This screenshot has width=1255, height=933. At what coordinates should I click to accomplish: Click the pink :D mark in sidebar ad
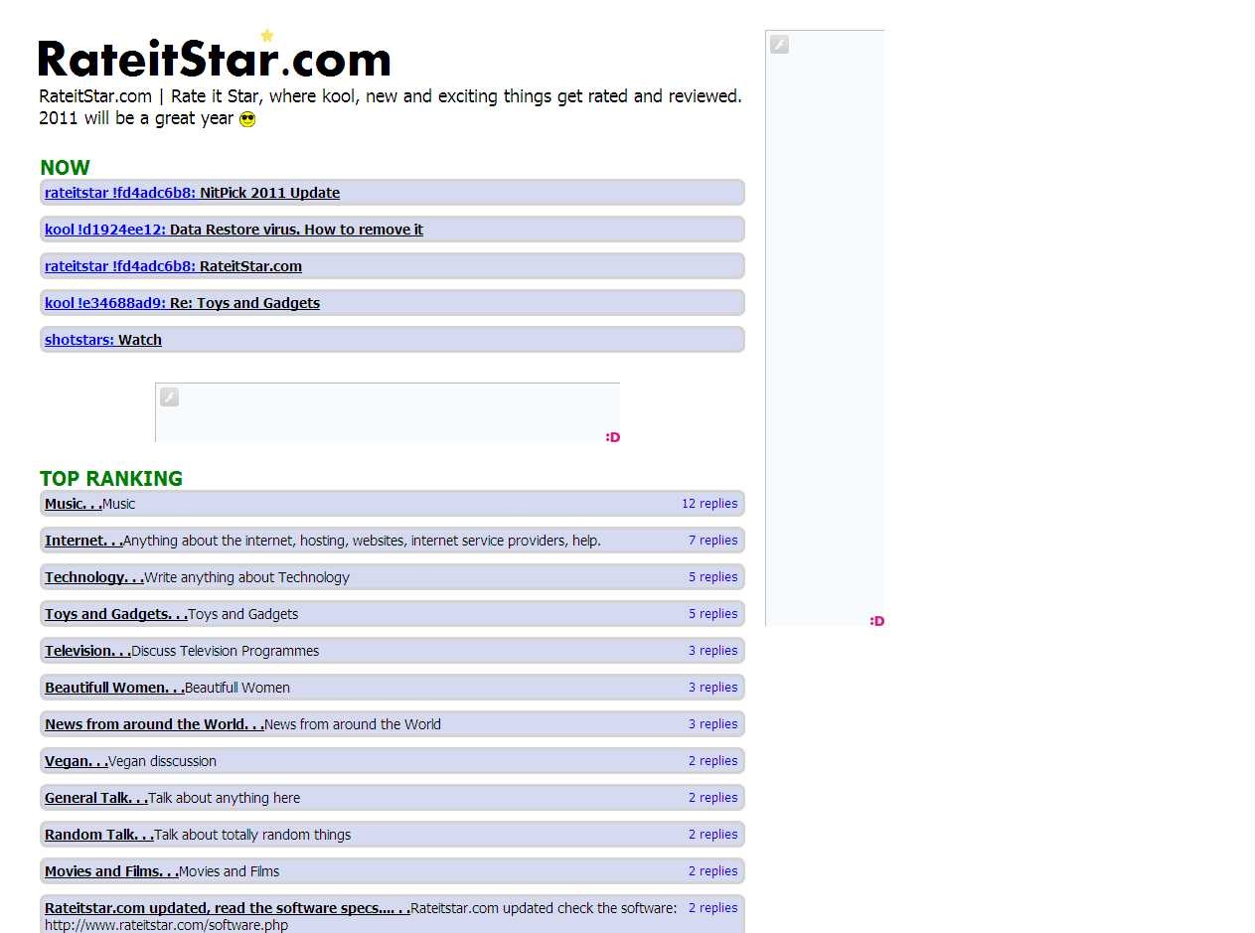pos(877,621)
